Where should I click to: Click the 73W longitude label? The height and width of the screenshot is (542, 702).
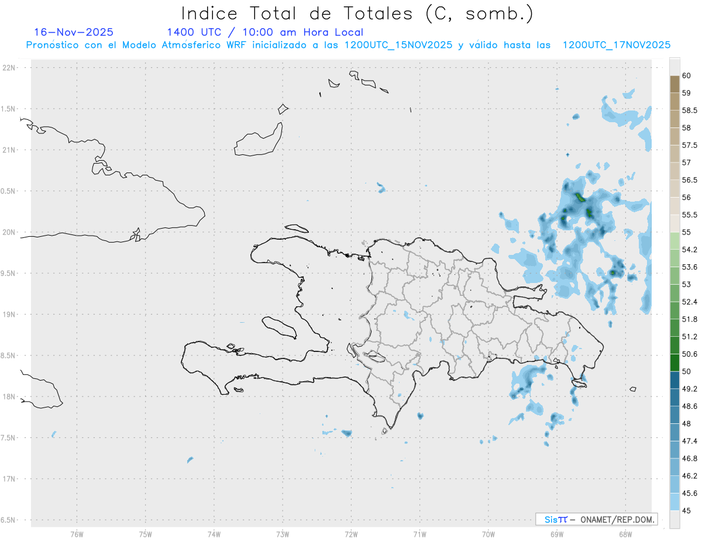[283, 534]
